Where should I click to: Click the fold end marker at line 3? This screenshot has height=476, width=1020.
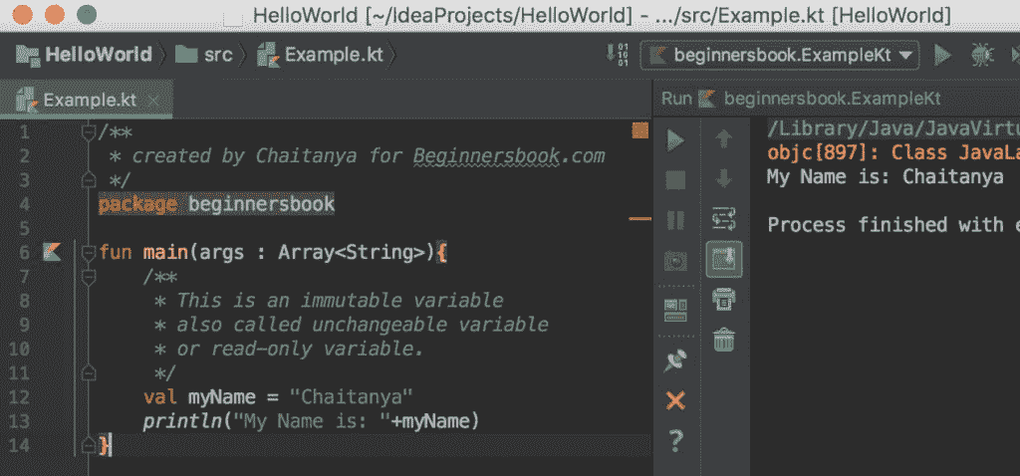tap(89, 179)
